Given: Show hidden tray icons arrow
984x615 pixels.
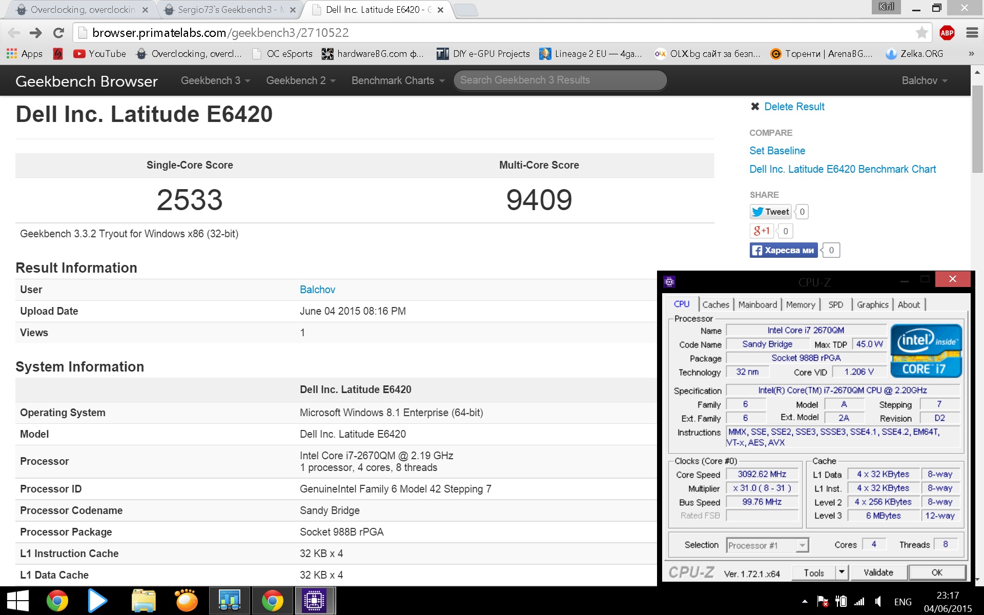Looking at the screenshot, I should pos(805,602).
